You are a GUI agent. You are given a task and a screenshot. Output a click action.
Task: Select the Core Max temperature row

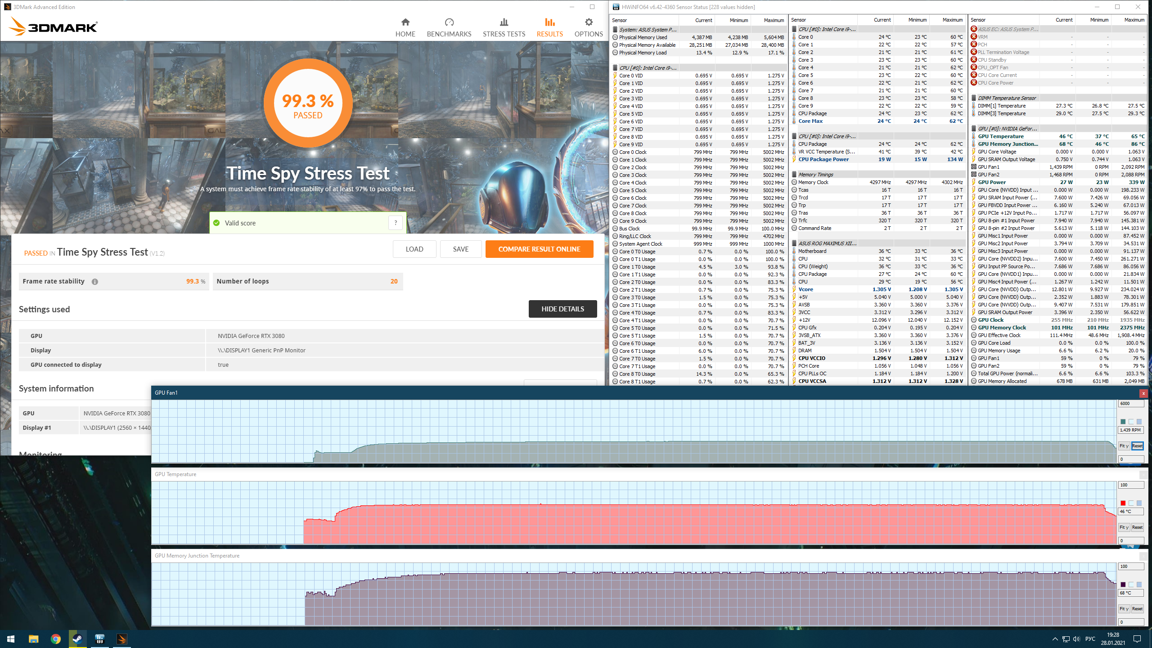(x=877, y=121)
